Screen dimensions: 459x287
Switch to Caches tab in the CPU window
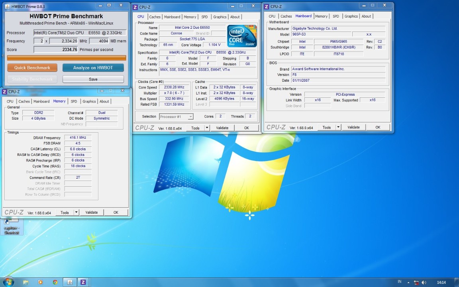[x=155, y=17]
